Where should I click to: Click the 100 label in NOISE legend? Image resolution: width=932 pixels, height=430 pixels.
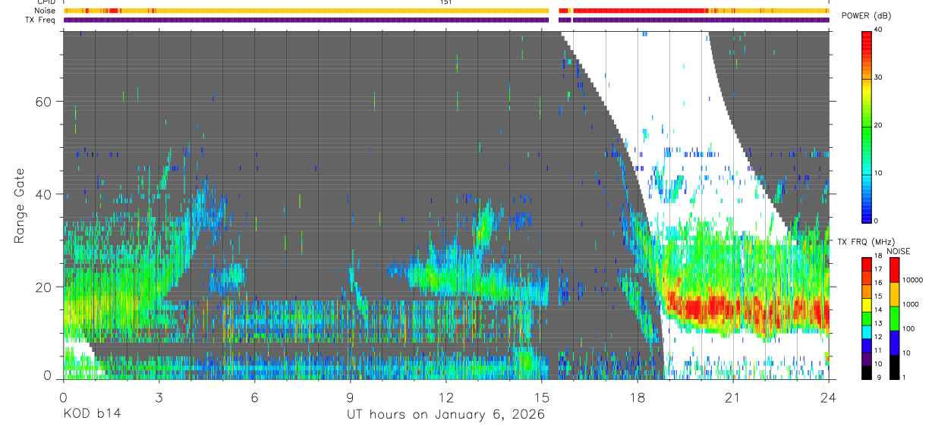coord(909,329)
